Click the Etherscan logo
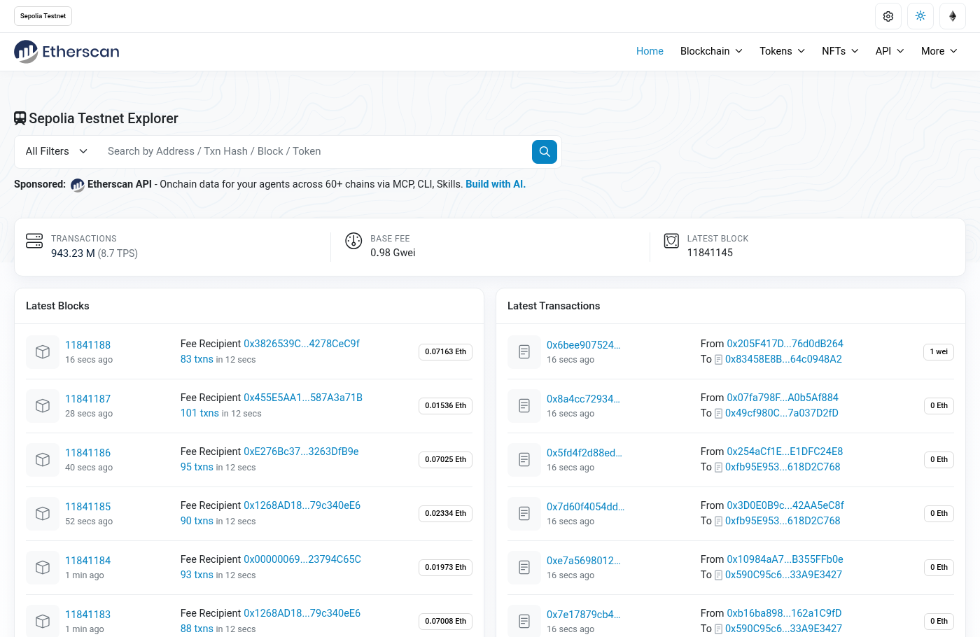Image resolution: width=980 pixels, height=637 pixels. tap(66, 51)
